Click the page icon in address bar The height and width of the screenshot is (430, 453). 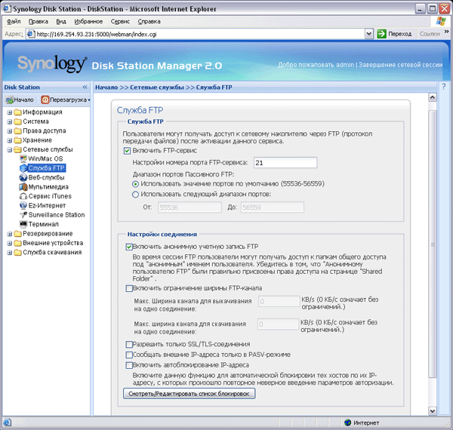pyautogui.click(x=31, y=34)
